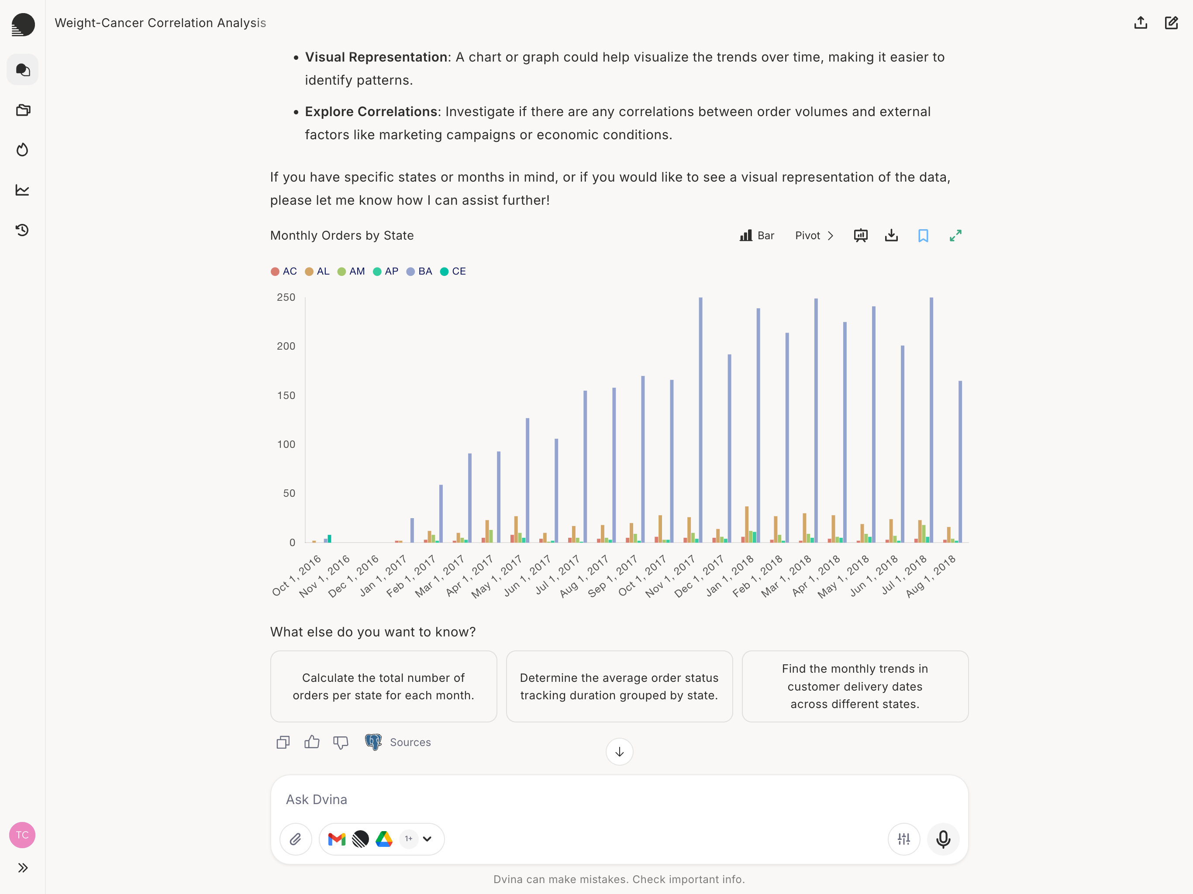
Task: Select the average order status tracking suggestion
Action: tap(619, 686)
